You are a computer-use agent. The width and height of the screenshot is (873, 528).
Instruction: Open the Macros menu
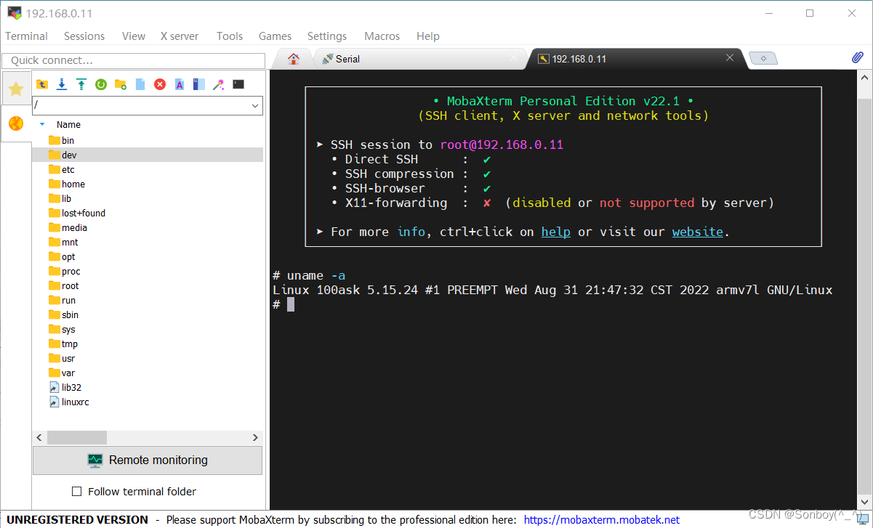[x=382, y=36]
